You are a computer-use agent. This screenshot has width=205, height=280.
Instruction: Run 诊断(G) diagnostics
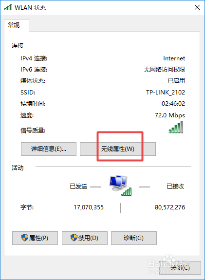click(134, 238)
